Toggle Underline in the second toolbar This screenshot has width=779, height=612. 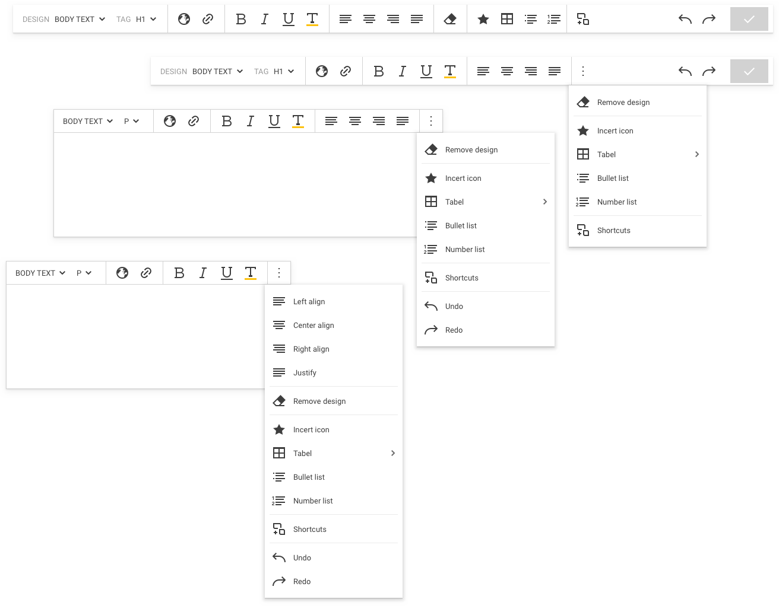click(x=426, y=71)
